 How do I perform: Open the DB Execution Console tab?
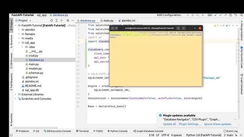58,131
